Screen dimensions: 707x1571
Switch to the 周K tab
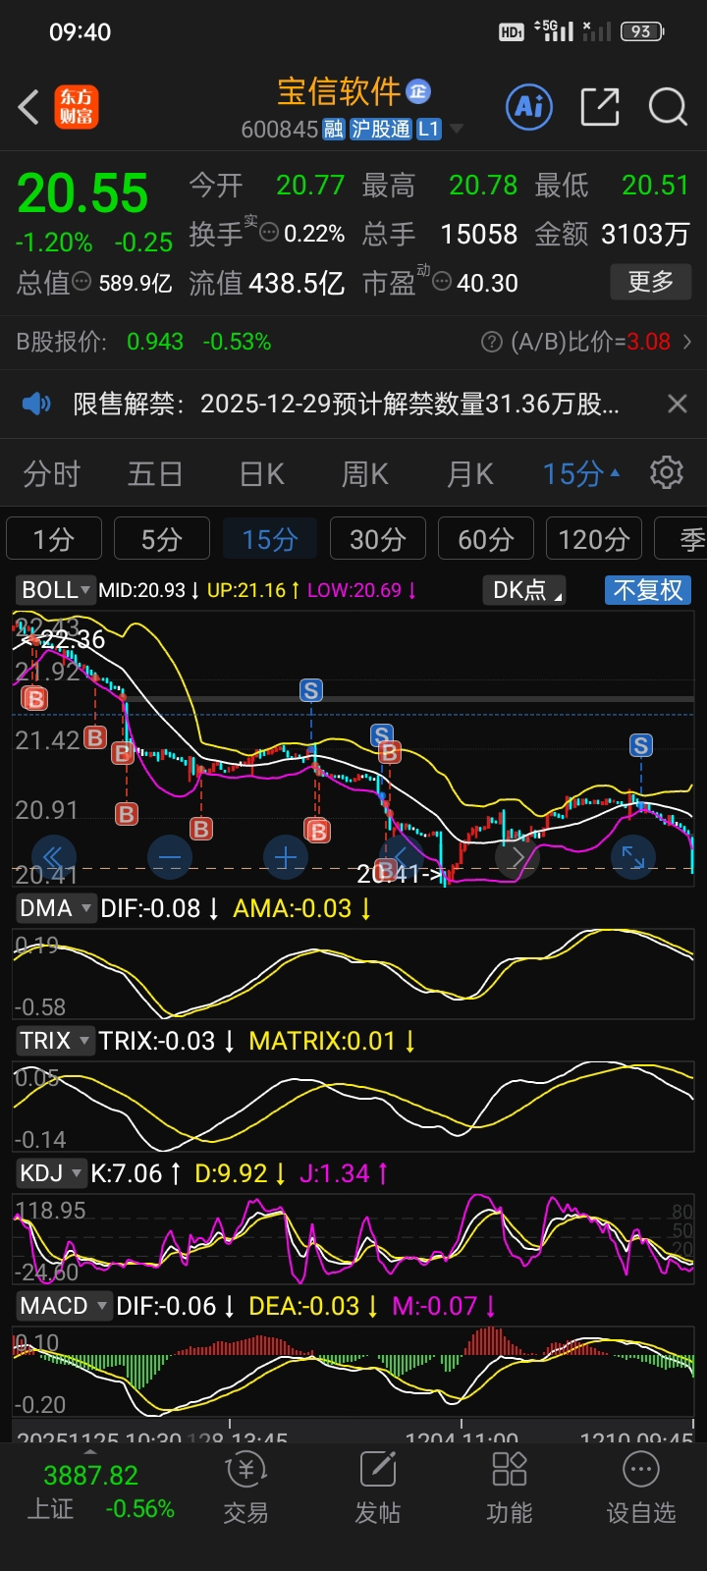click(x=365, y=474)
